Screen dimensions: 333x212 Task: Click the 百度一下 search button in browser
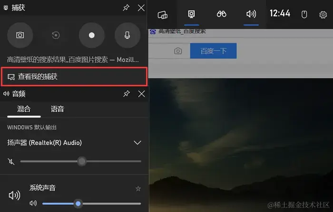tap(213, 51)
